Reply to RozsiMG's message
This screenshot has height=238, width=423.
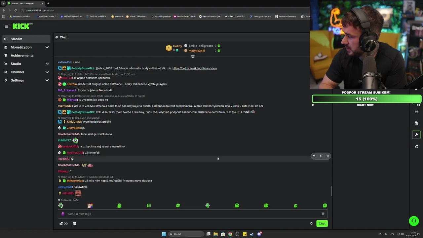click(x=314, y=156)
